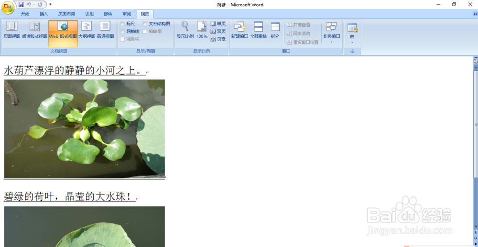The image size is (478, 247).
Task: Switch to the 页面布局 tab
Action: (x=66, y=14)
